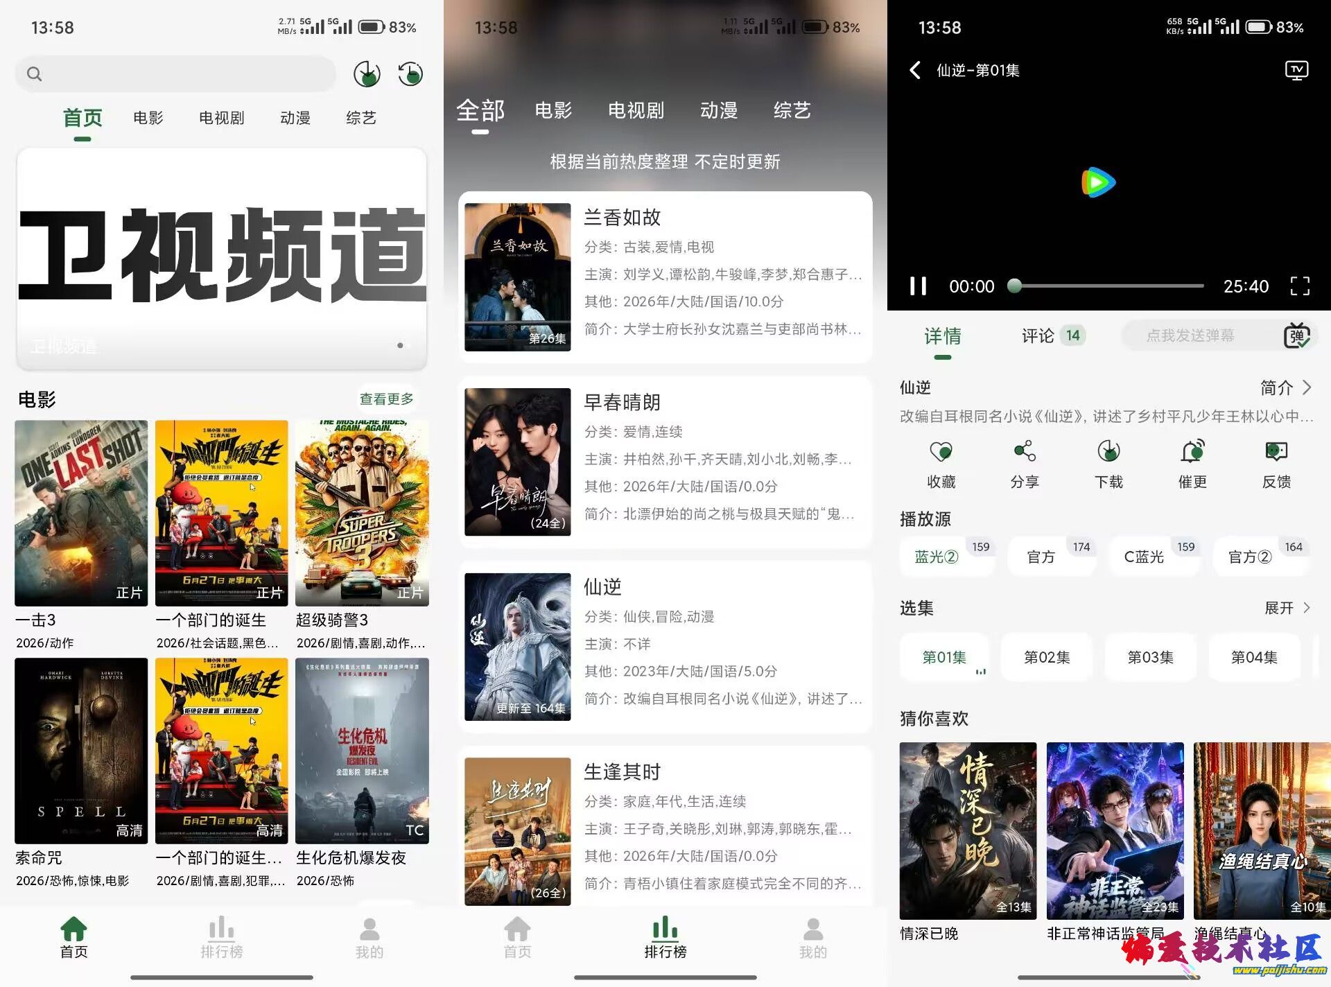Image resolution: width=1331 pixels, height=987 pixels.
Task: Share the video via 分享
Action: click(1025, 464)
